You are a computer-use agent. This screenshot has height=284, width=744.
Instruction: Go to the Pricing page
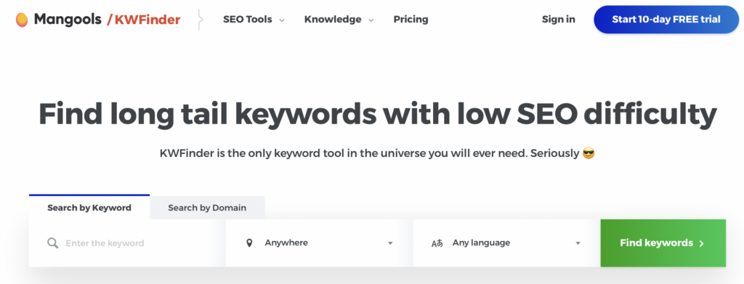click(411, 20)
